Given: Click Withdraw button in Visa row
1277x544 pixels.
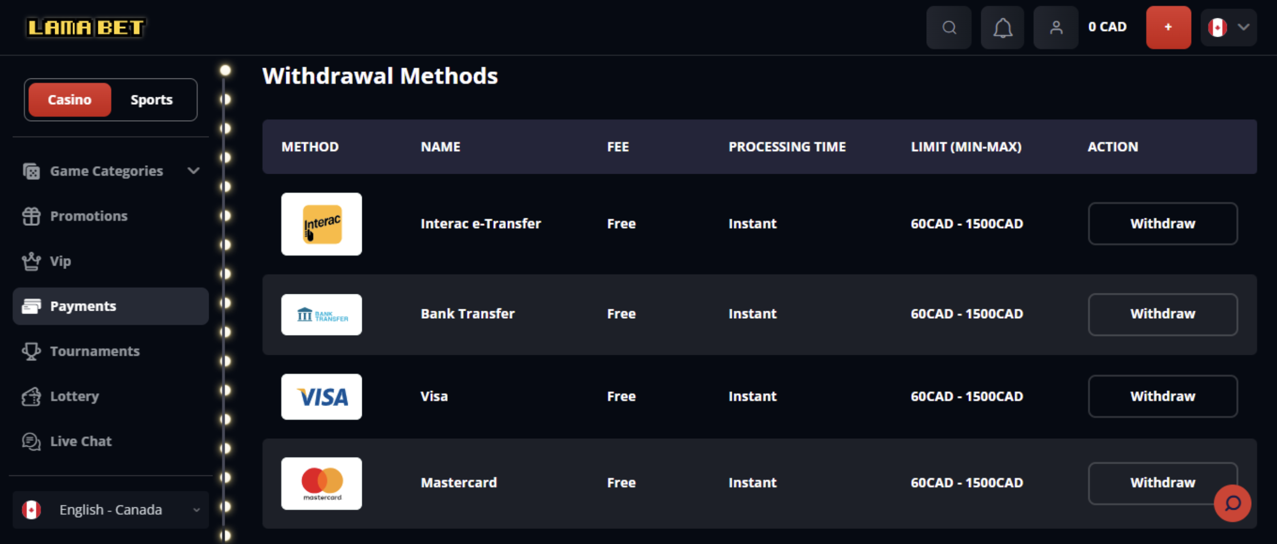Looking at the screenshot, I should click(x=1162, y=396).
